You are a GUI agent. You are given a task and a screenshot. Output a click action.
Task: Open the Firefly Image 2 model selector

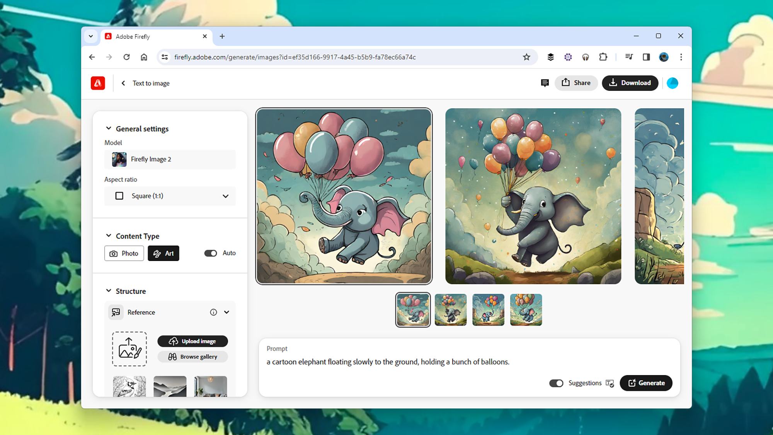pyautogui.click(x=170, y=159)
